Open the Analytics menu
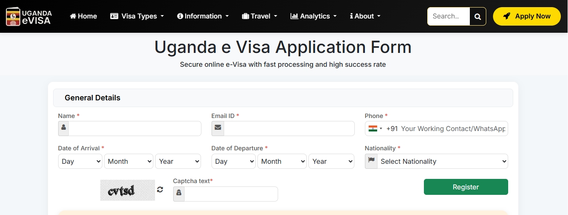The height and width of the screenshot is (215, 568). pyautogui.click(x=313, y=16)
